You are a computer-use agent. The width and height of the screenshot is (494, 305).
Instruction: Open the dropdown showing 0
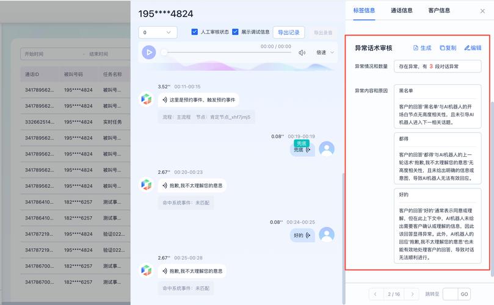pyautogui.click(x=158, y=32)
